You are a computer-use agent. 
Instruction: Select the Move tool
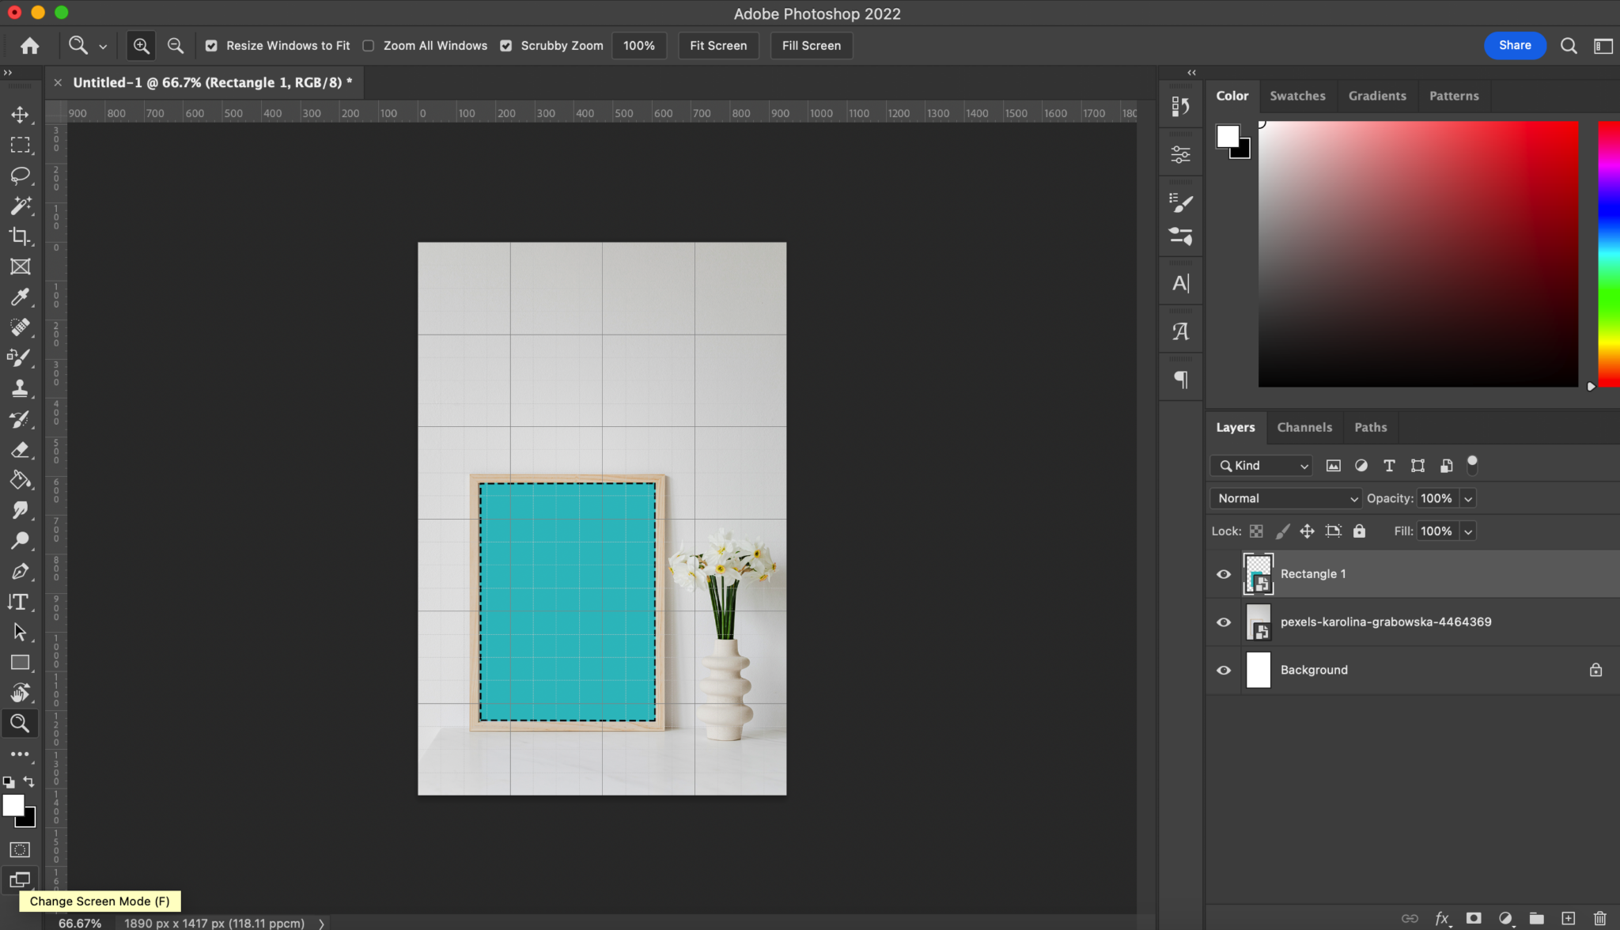click(20, 114)
